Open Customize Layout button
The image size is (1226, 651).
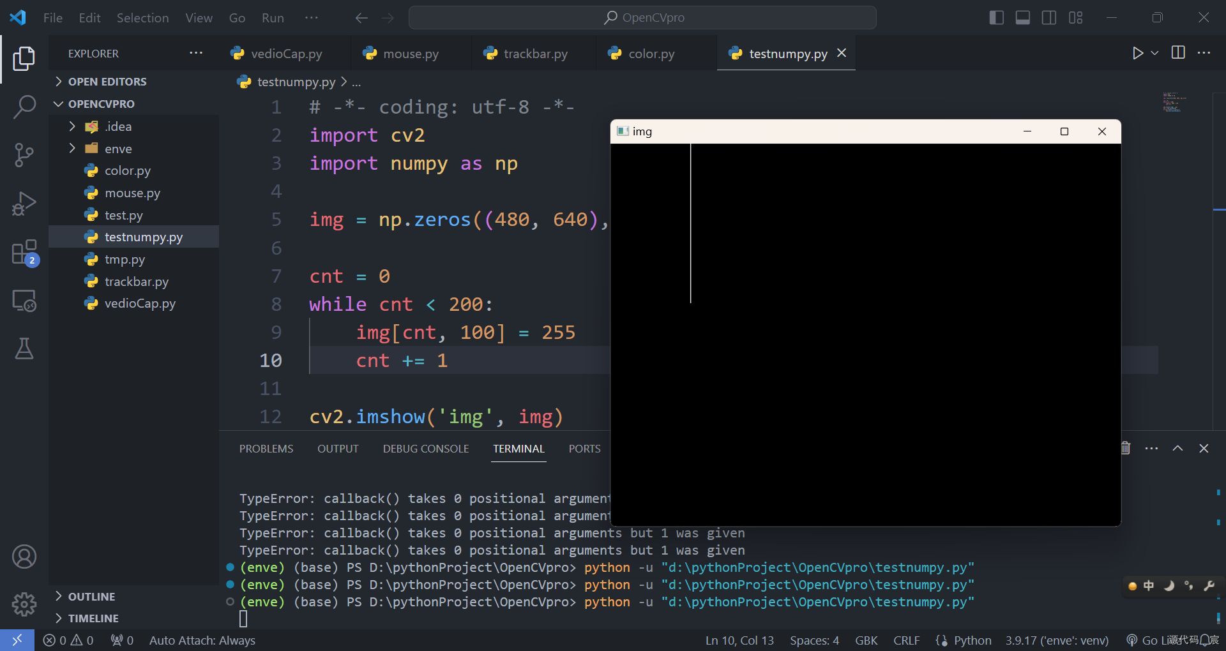coord(1075,18)
